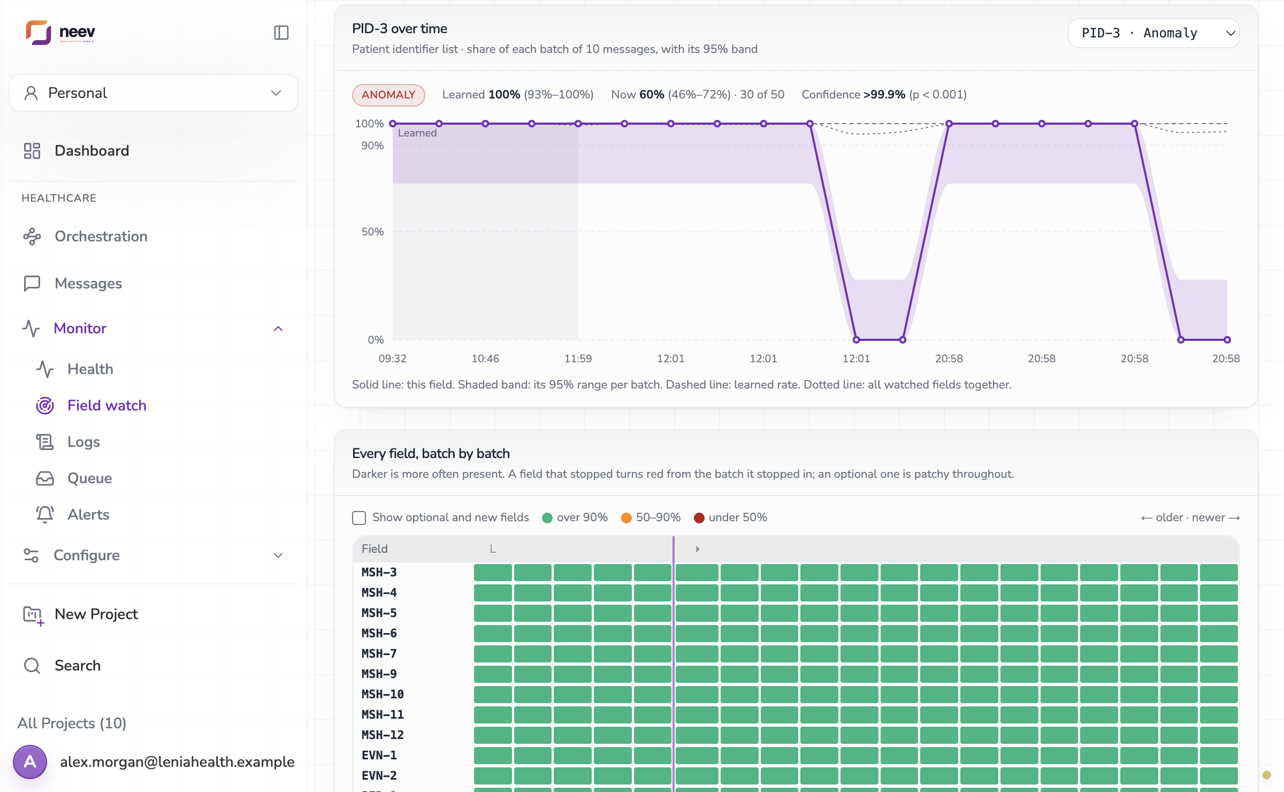Click the Monitor activity icon
Image resolution: width=1284 pixels, height=792 pixels.
[x=32, y=329]
